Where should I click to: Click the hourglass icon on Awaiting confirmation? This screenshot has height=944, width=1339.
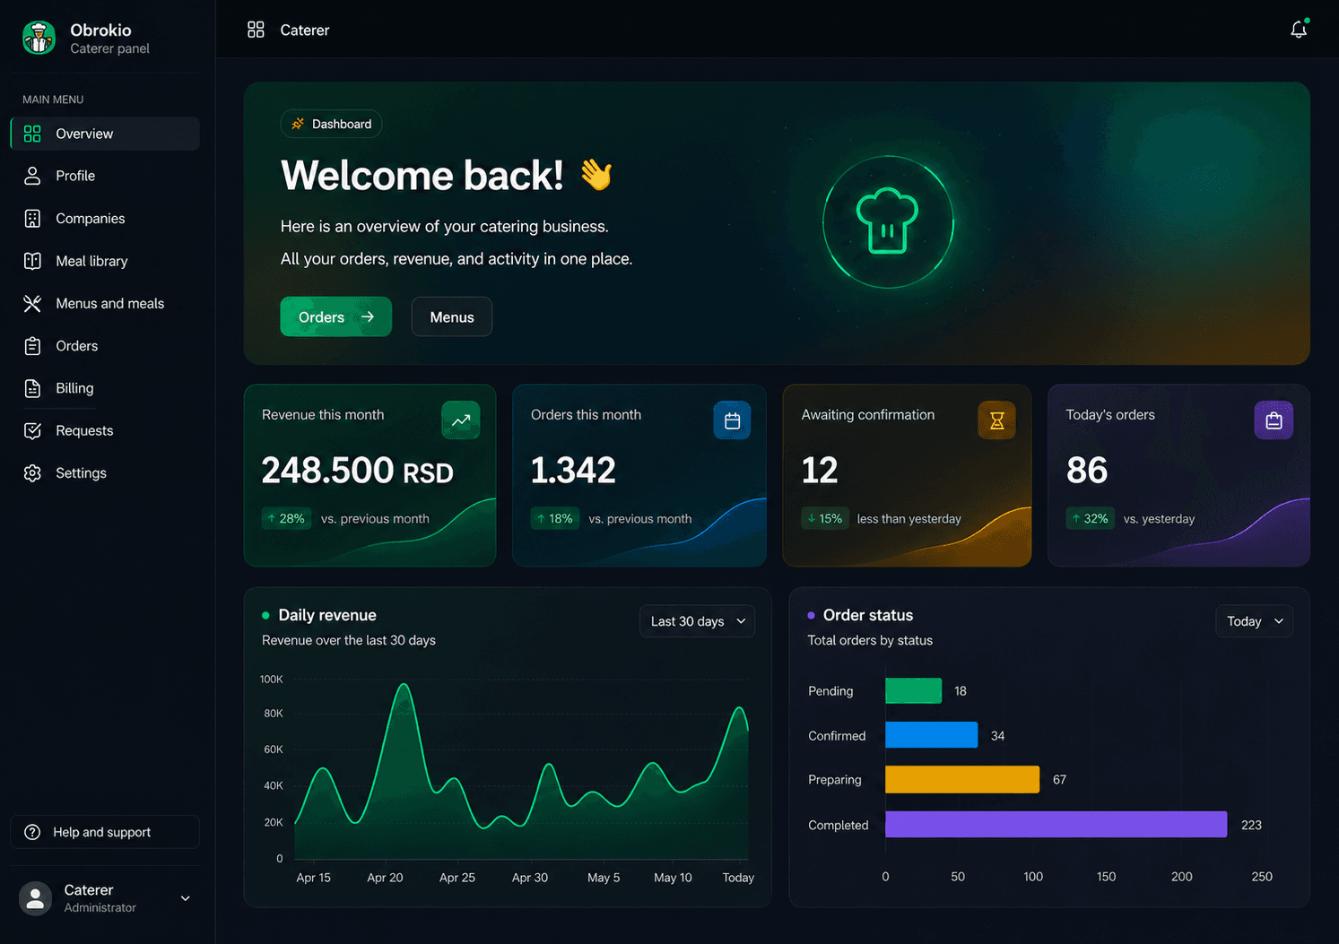pos(996,420)
